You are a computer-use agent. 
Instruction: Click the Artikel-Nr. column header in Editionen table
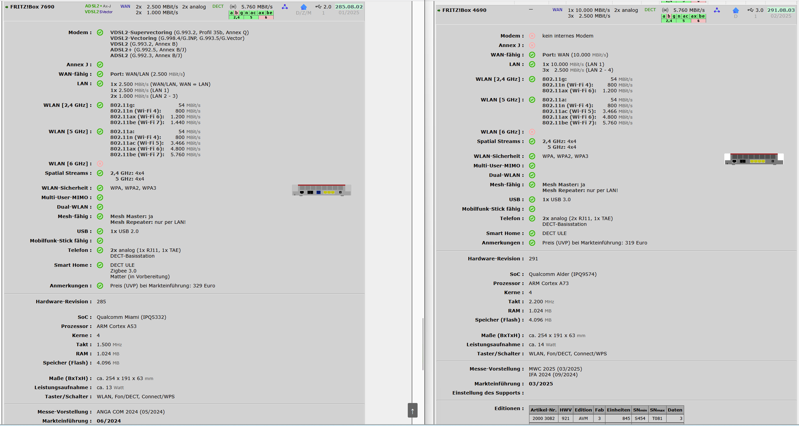543,410
